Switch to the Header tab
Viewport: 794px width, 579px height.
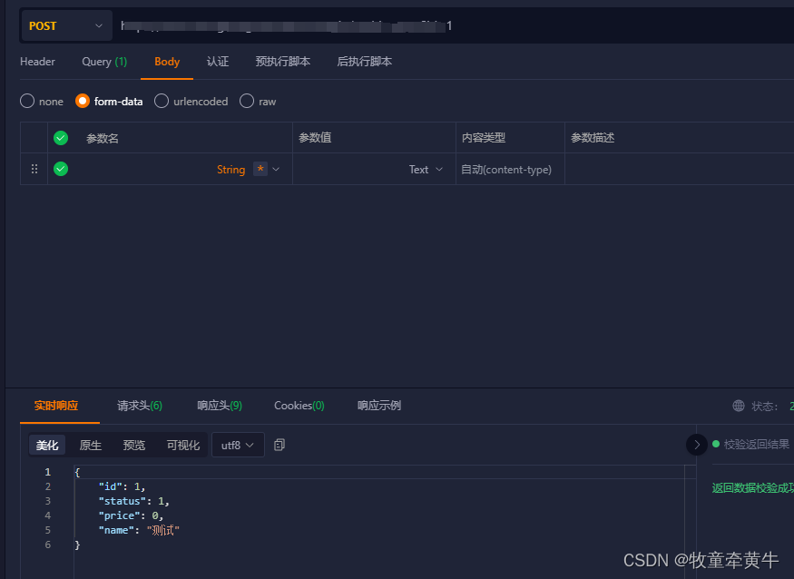click(37, 62)
